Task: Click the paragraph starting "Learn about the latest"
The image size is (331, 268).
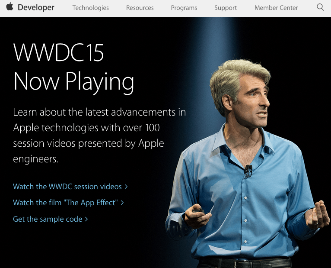Action: click(99, 136)
